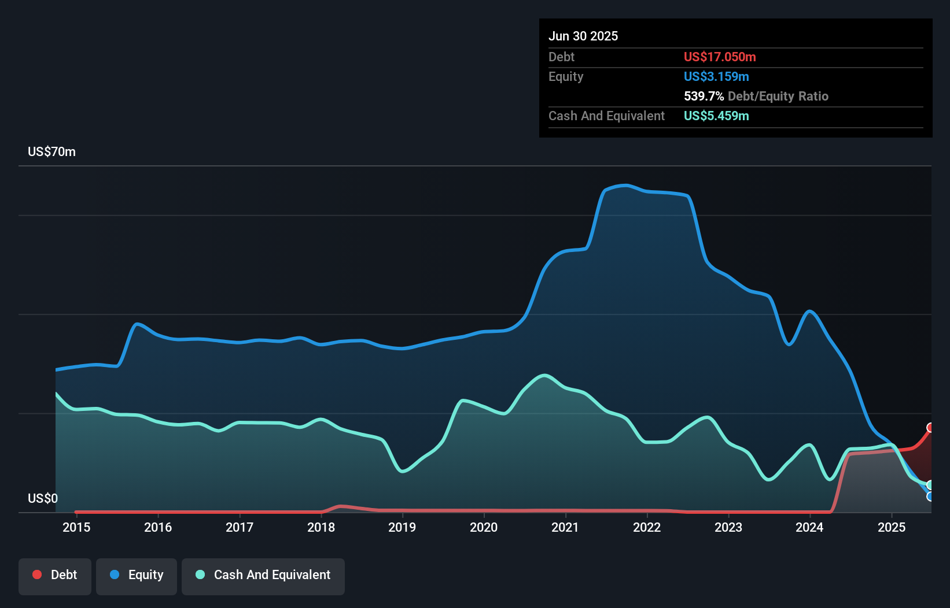
Task: Click the US$17.050m debt value in tooltip
Action: tap(720, 57)
